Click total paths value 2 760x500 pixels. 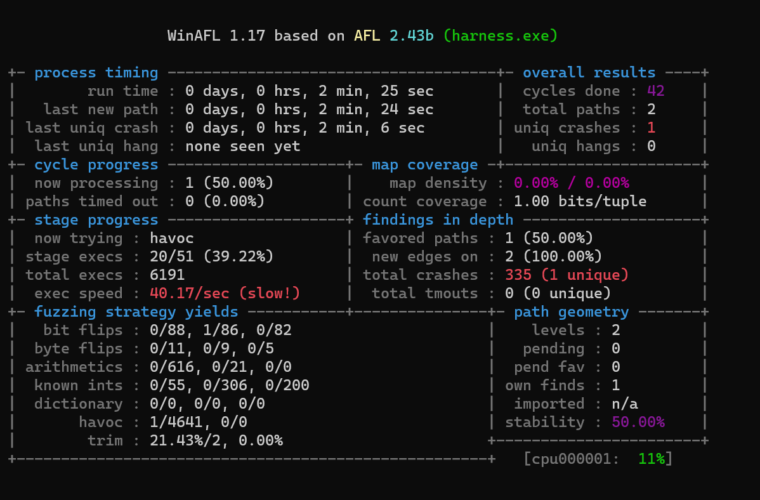click(652, 110)
